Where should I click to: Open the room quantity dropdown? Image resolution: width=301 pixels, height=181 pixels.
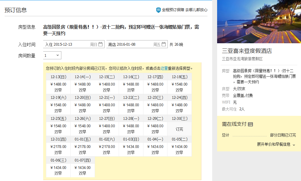click(52, 56)
